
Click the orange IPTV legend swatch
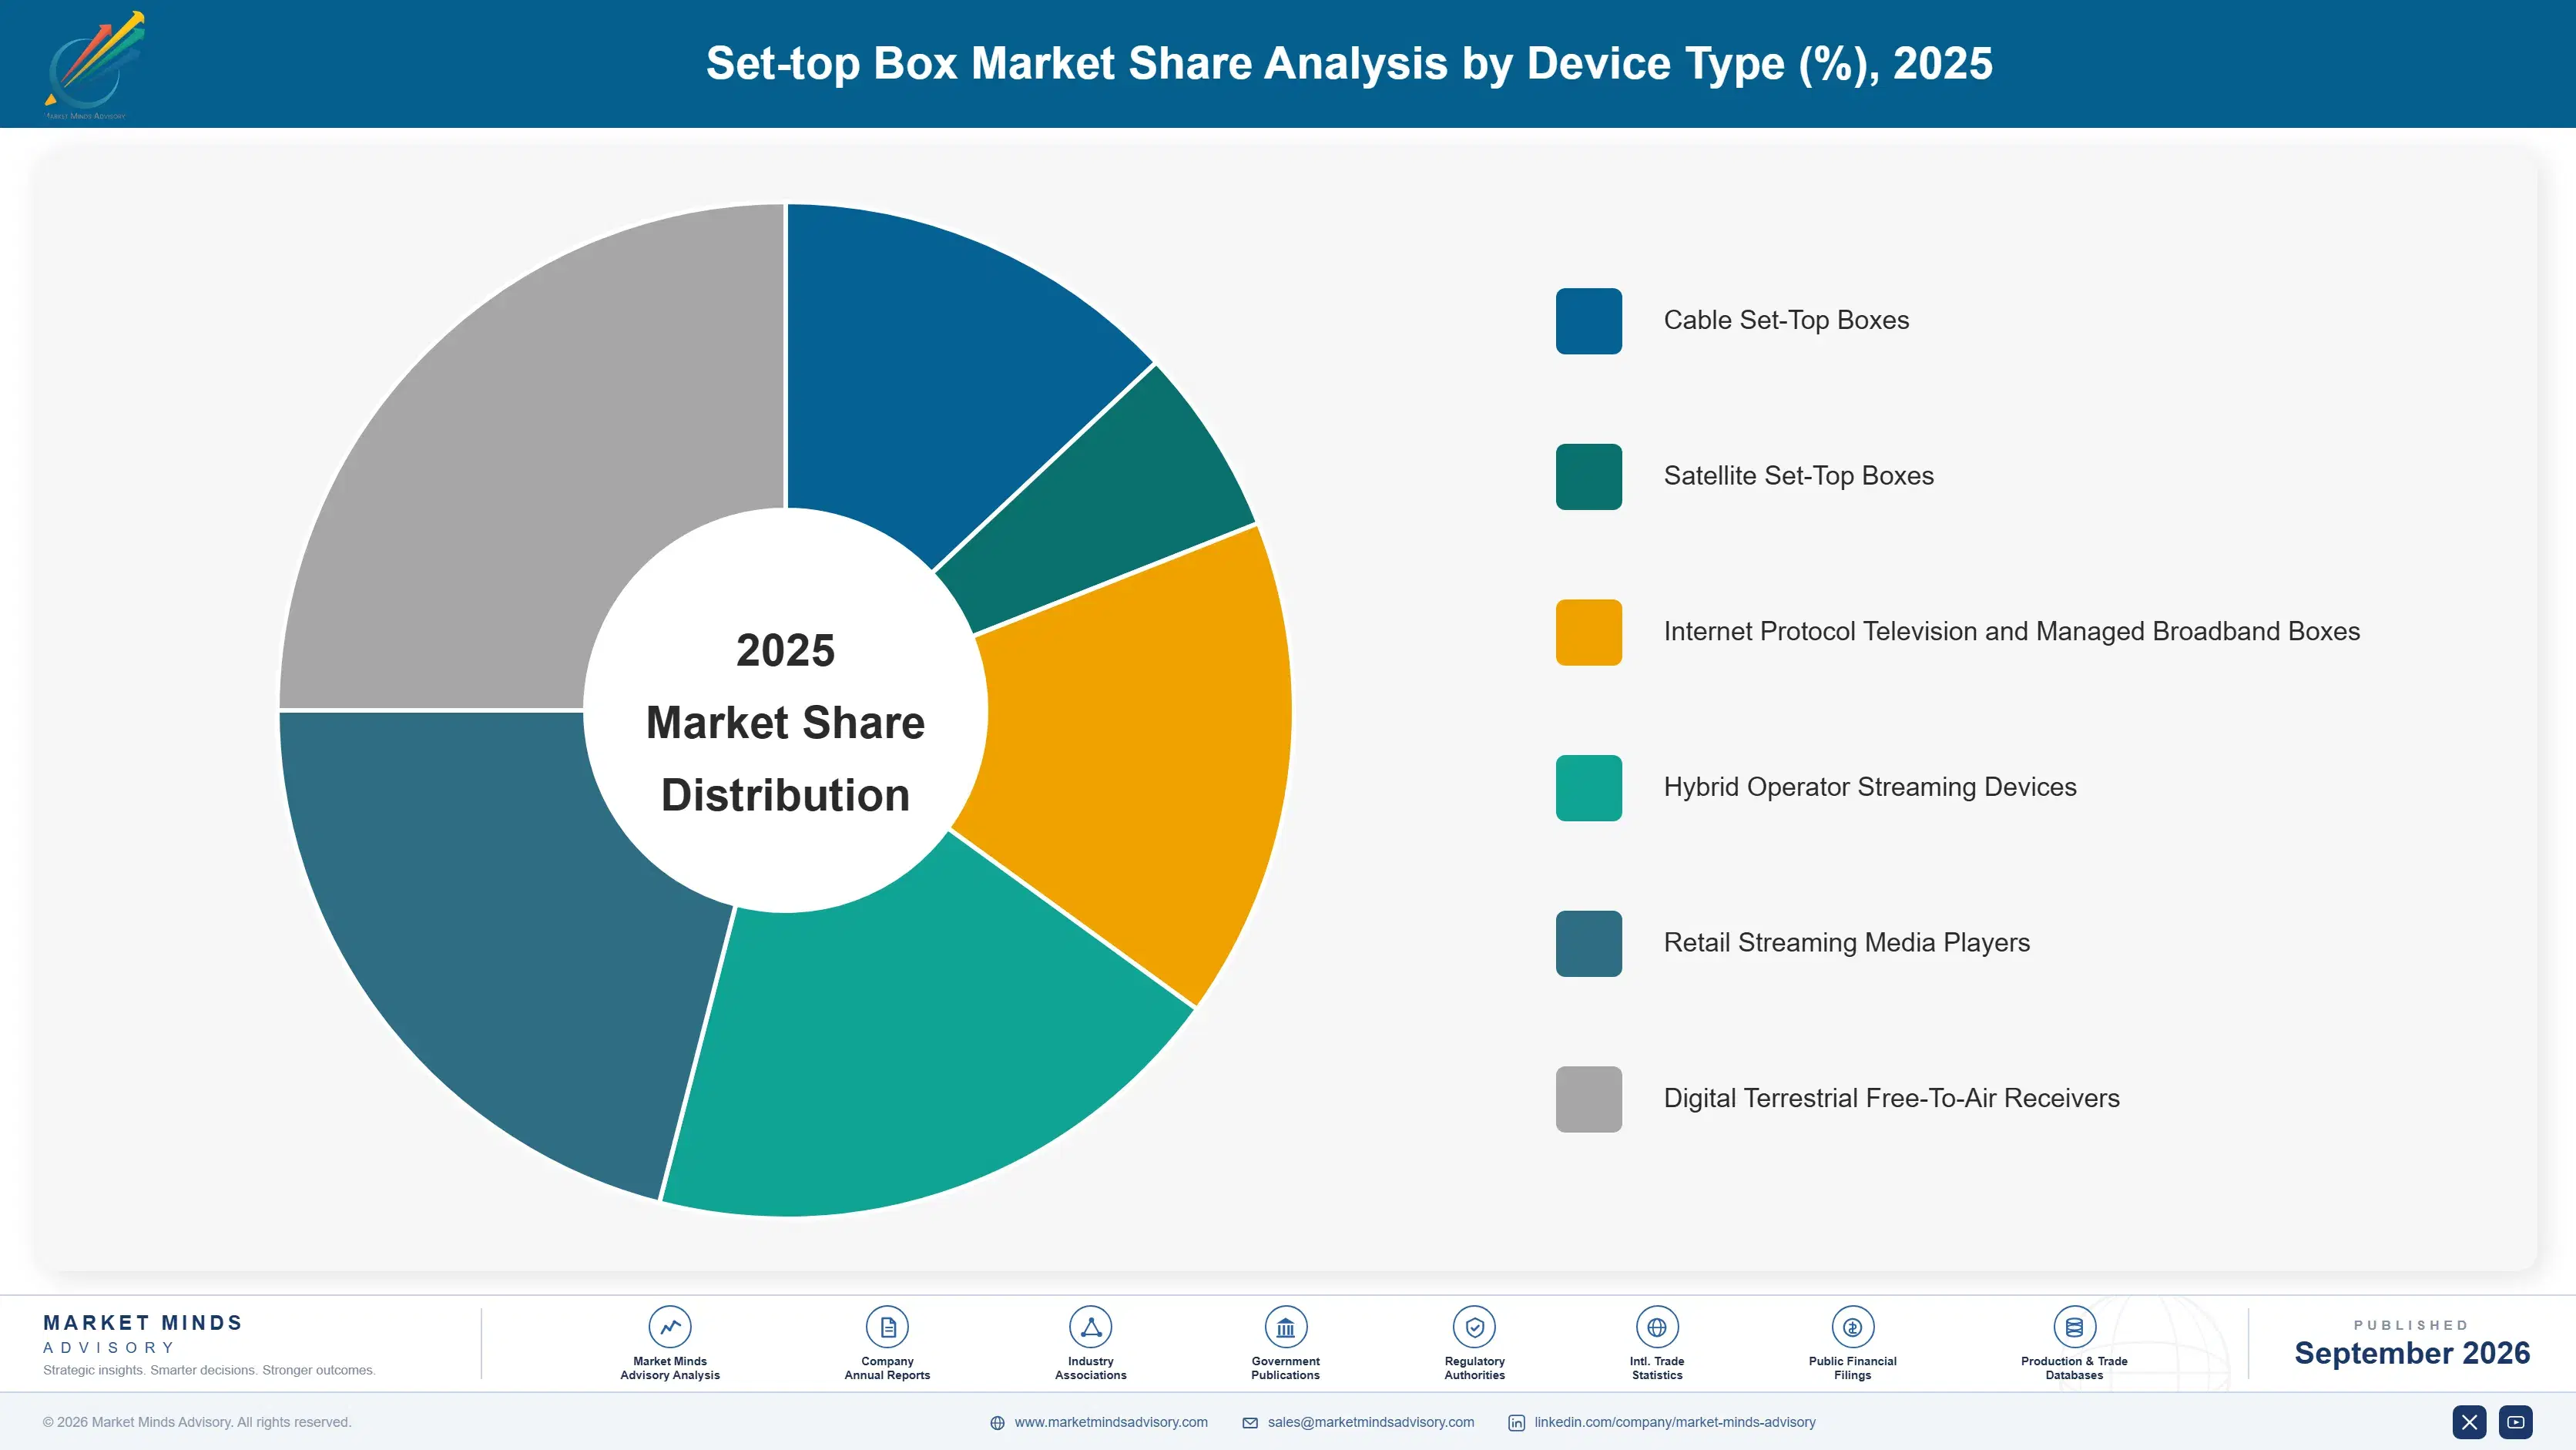click(x=1589, y=632)
